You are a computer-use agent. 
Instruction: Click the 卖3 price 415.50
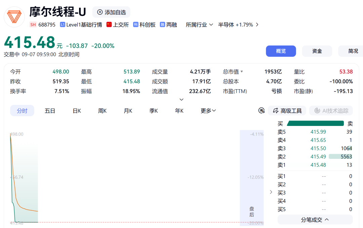(x=318, y=148)
